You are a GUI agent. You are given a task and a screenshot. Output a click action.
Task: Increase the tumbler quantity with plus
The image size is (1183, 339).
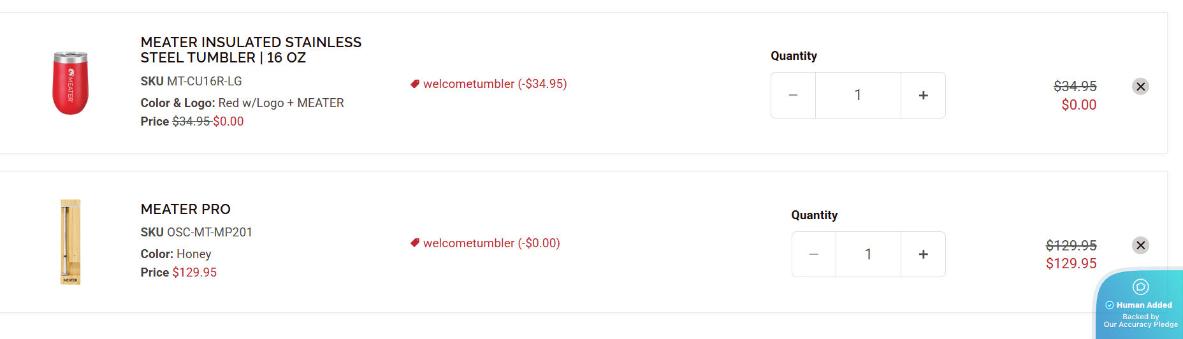click(x=923, y=96)
